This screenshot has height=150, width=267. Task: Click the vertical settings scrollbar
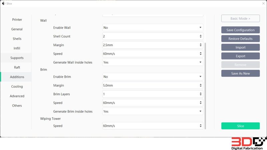(205, 83)
